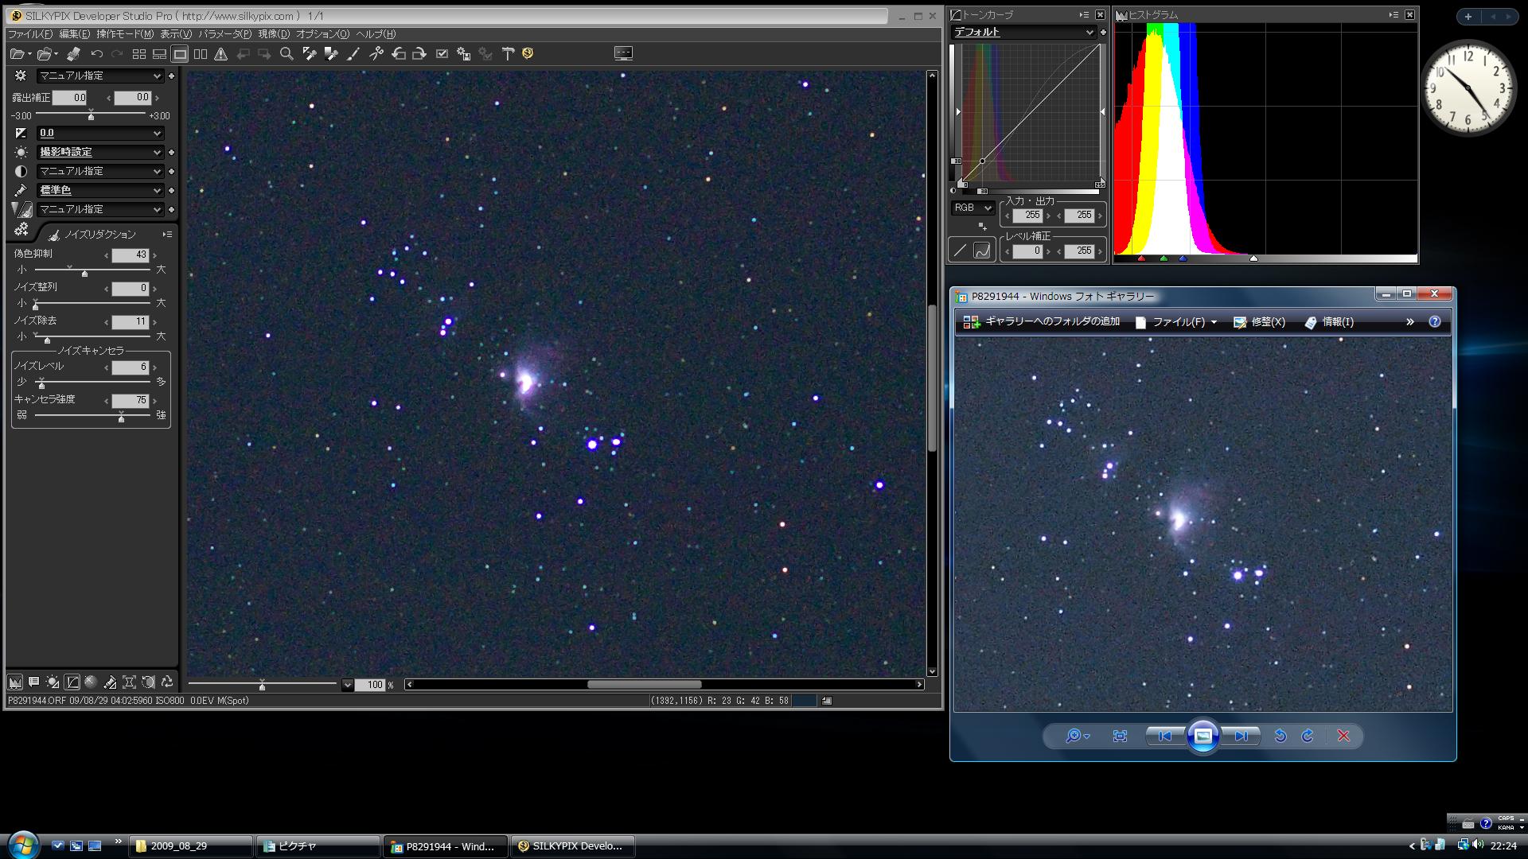Open the パラメータ(P) menu
Image resolution: width=1528 pixels, height=859 pixels.
point(224,34)
